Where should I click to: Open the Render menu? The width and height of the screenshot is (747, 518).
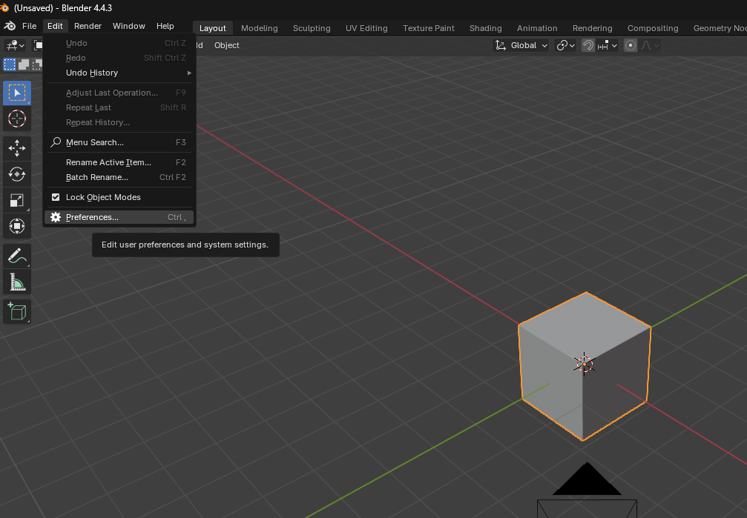tap(88, 25)
